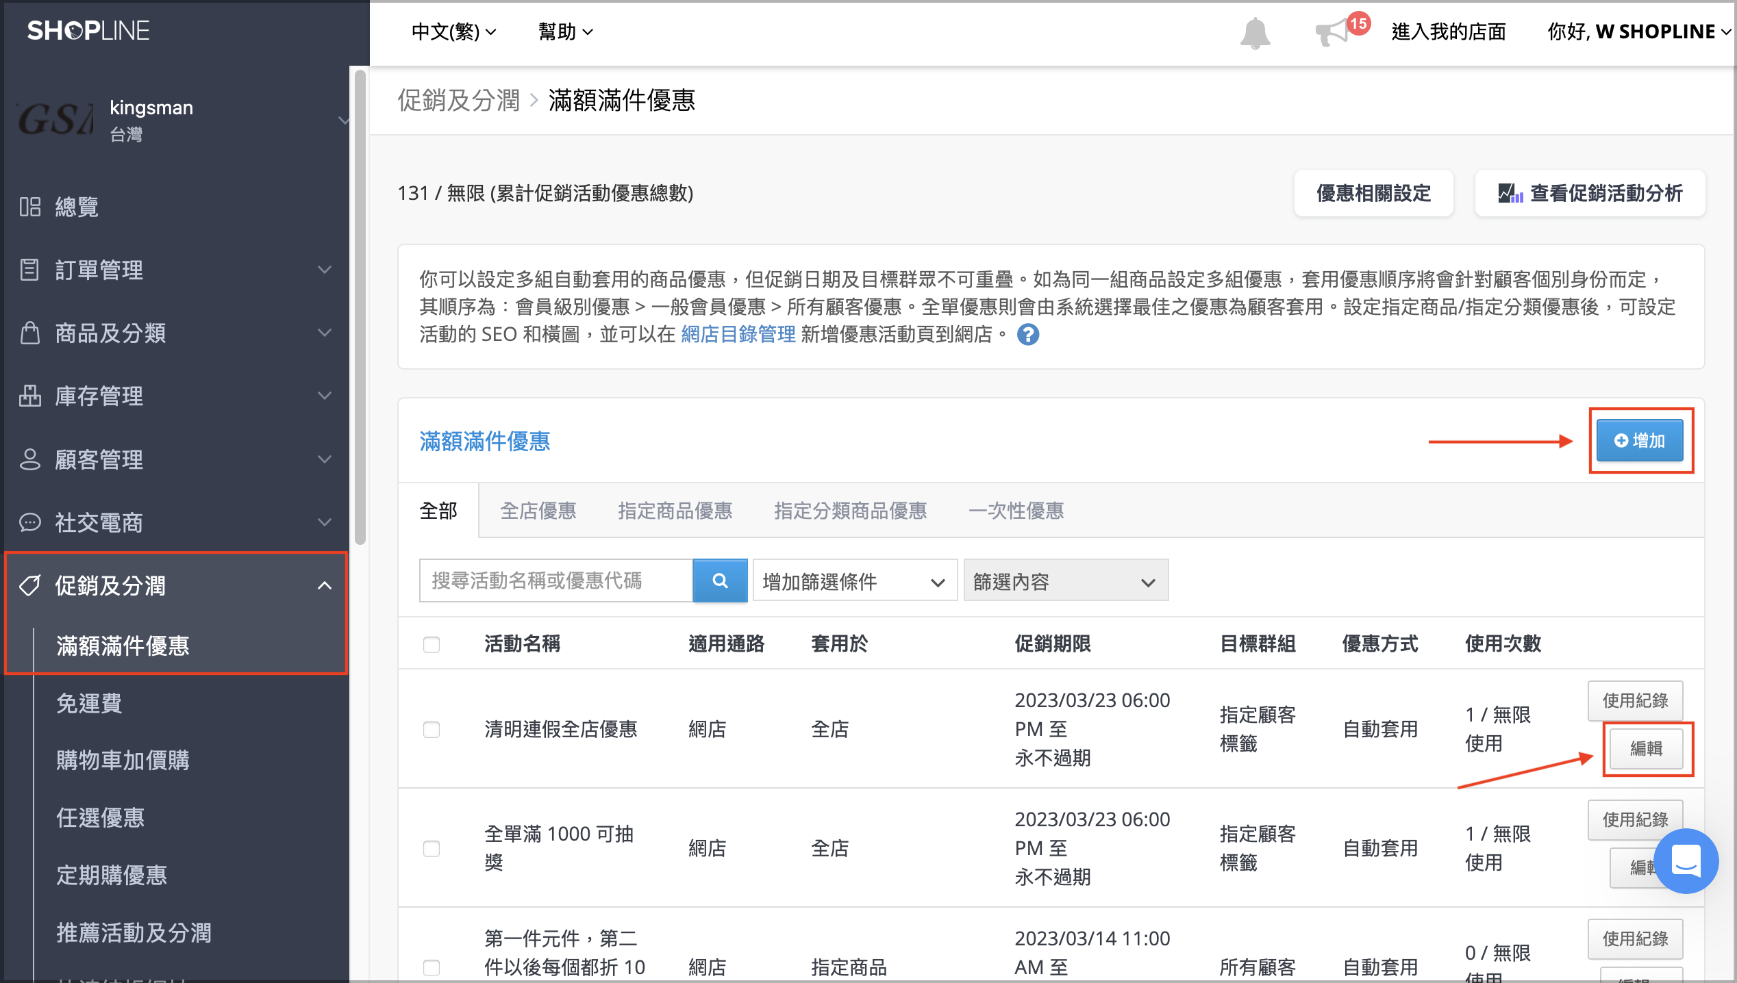Open 推薦活動及分潤 sidebar item
The width and height of the screenshot is (1737, 983).
pos(134,932)
